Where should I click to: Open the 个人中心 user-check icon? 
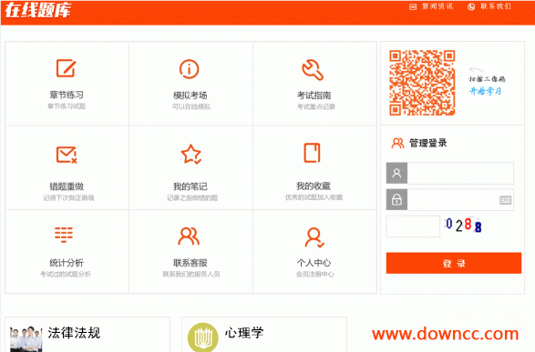click(x=314, y=237)
